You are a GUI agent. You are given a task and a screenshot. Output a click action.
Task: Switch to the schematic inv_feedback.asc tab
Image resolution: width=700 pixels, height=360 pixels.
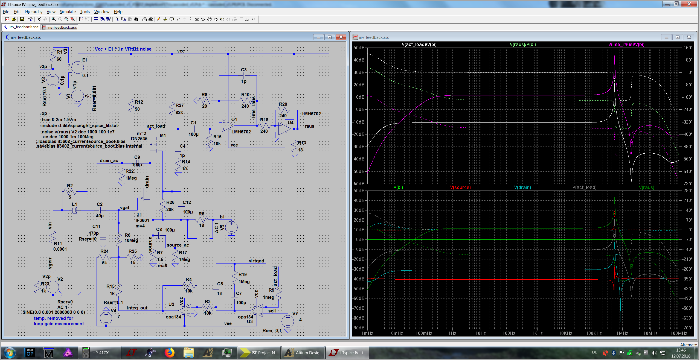coord(21,27)
